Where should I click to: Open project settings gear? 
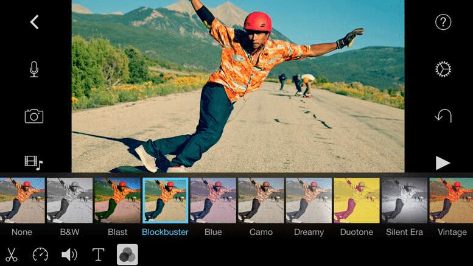(x=443, y=69)
